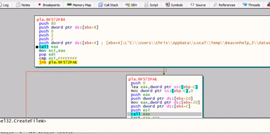The height and width of the screenshot is (134, 270).
Task: Click the Source tab angle-brackets icon
Action: (x=192, y=5)
